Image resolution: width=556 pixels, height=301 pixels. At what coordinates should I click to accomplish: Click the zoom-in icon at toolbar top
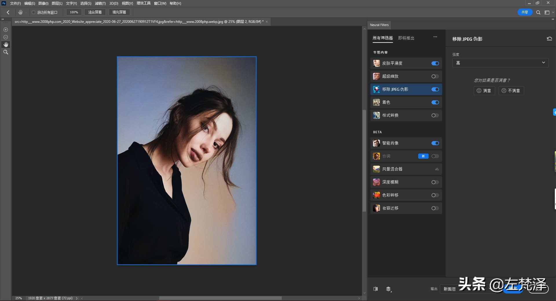tap(6, 29)
